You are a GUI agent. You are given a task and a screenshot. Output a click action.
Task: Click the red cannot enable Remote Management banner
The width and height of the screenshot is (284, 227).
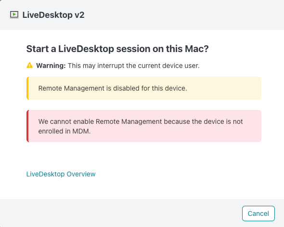(x=144, y=126)
